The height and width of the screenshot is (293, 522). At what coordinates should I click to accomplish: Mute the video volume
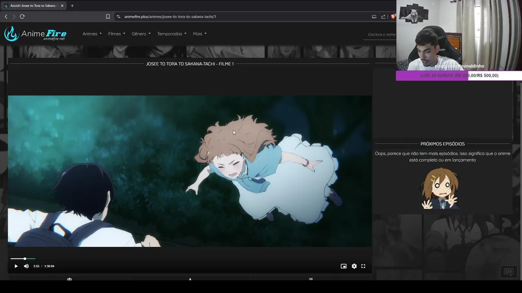click(x=26, y=266)
